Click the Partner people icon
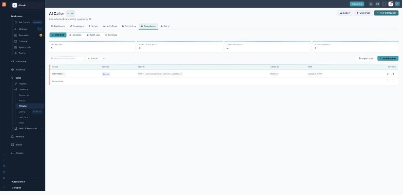The height and width of the screenshot is (195, 403). [16, 53]
